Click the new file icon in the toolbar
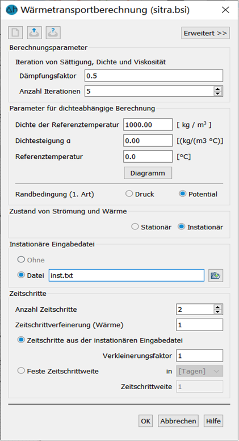 tap(15, 33)
